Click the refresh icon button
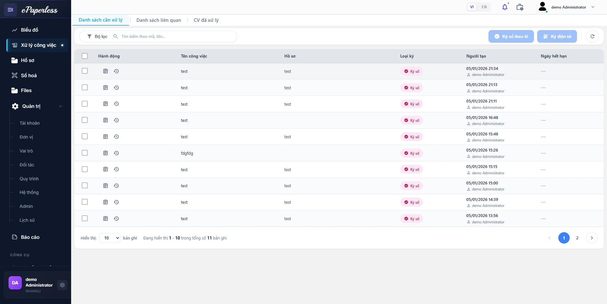Screen dimensions: 607x304 point(592,36)
